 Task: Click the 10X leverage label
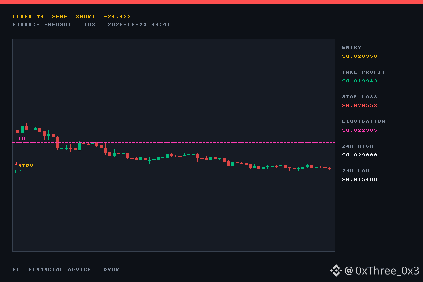coord(89,25)
